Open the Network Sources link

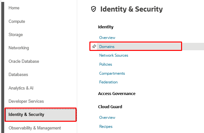(114, 55)
